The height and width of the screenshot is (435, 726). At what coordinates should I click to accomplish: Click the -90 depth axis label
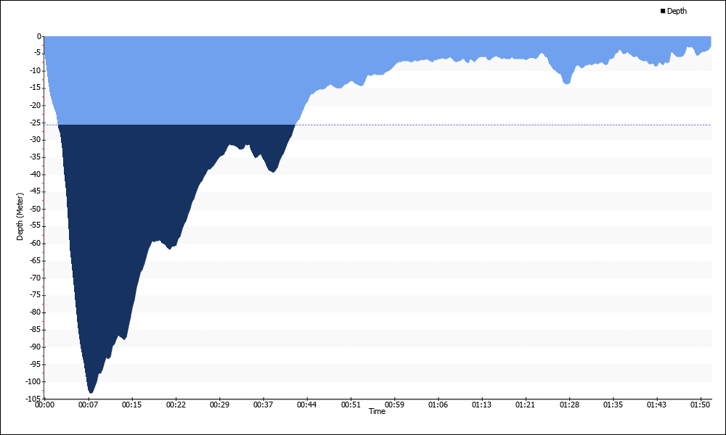[x=36, y=347]
